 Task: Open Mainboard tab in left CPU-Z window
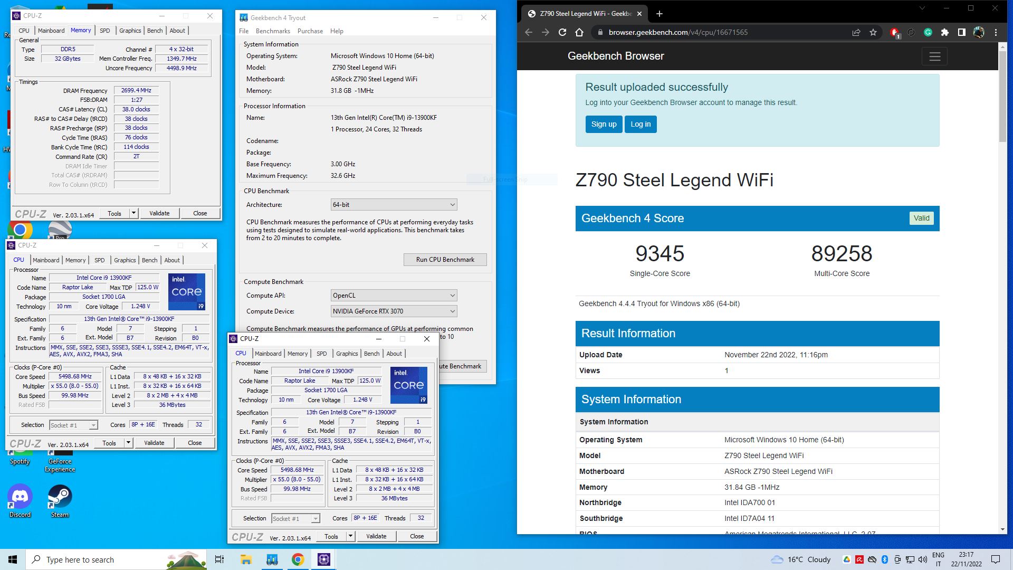(x=46, y=260)
